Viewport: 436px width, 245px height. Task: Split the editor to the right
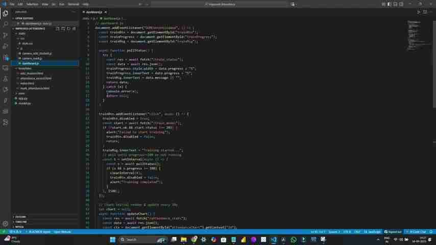(425, 12)
